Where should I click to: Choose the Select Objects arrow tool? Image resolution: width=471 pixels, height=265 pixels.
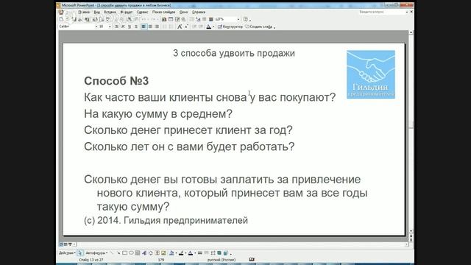80,253
